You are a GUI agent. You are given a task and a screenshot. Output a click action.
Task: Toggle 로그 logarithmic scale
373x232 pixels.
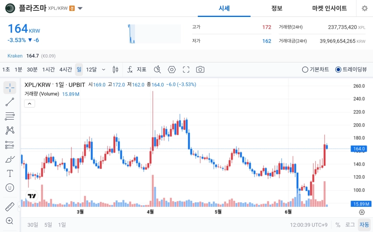pos(350,225)
